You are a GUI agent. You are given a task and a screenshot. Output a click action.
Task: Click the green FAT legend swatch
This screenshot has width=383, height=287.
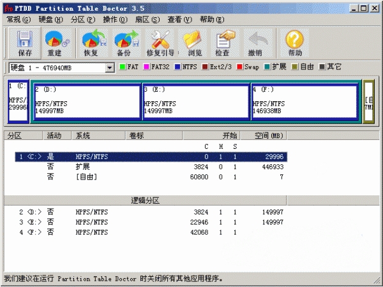[x=123, y=67]
